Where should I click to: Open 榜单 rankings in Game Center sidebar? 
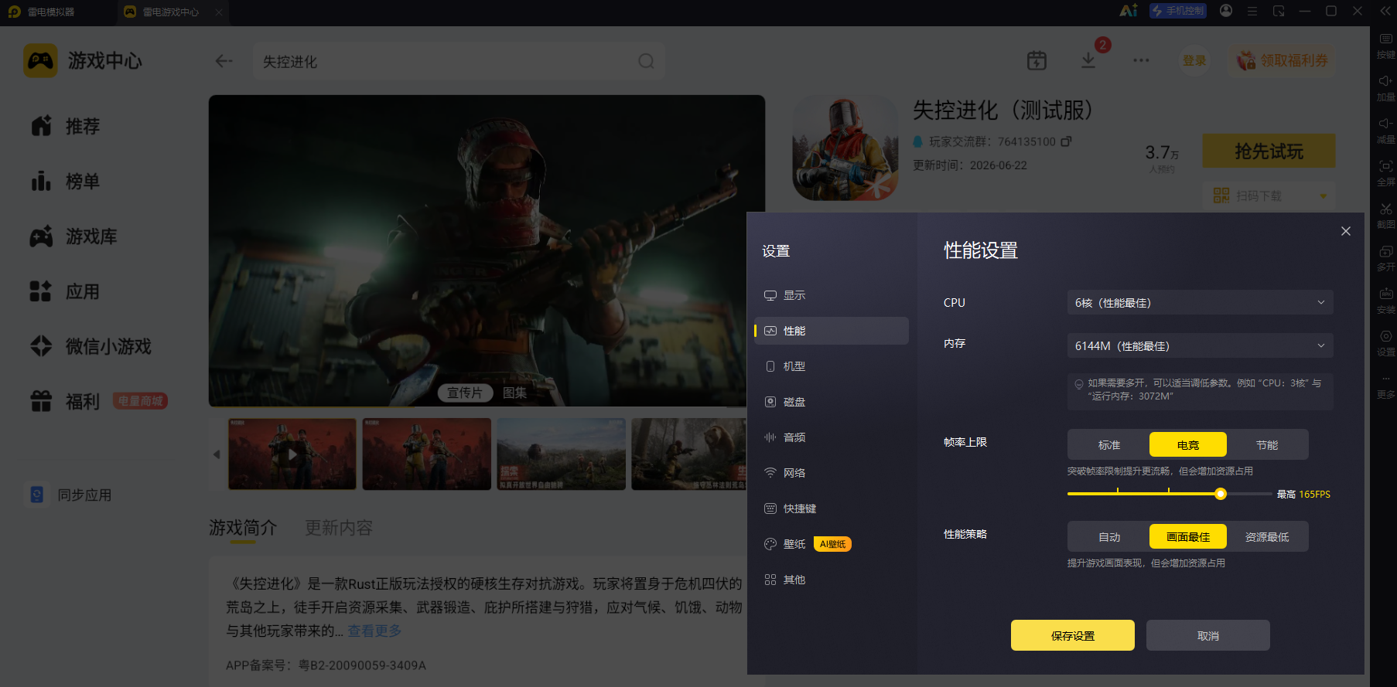66,182
